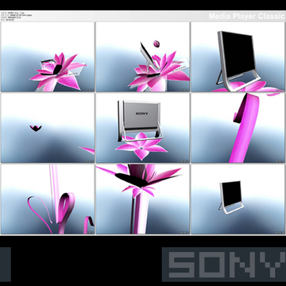286x286 pixels.
Task: Click SONY label on monitor back
Action: [142, 114]
